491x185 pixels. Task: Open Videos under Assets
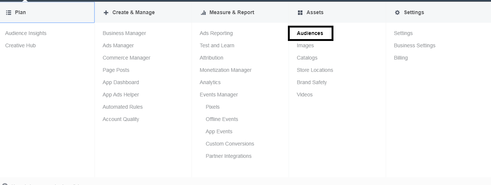coord(305,95)
